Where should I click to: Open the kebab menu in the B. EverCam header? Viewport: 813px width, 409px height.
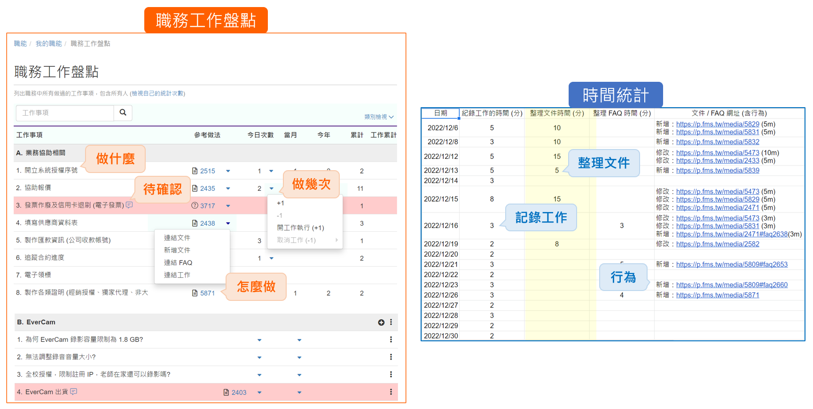point(391,322)
